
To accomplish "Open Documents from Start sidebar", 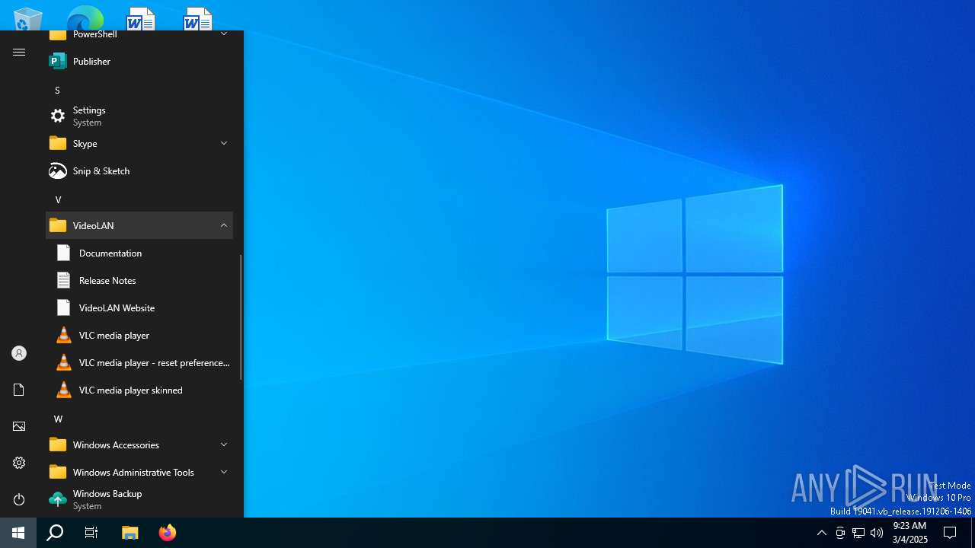I will [x=19, y=390].
